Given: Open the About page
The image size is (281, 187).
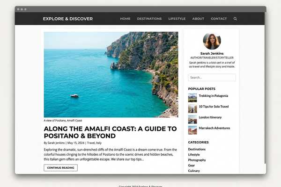Looking at the screenshot, I should coord(198,19).
